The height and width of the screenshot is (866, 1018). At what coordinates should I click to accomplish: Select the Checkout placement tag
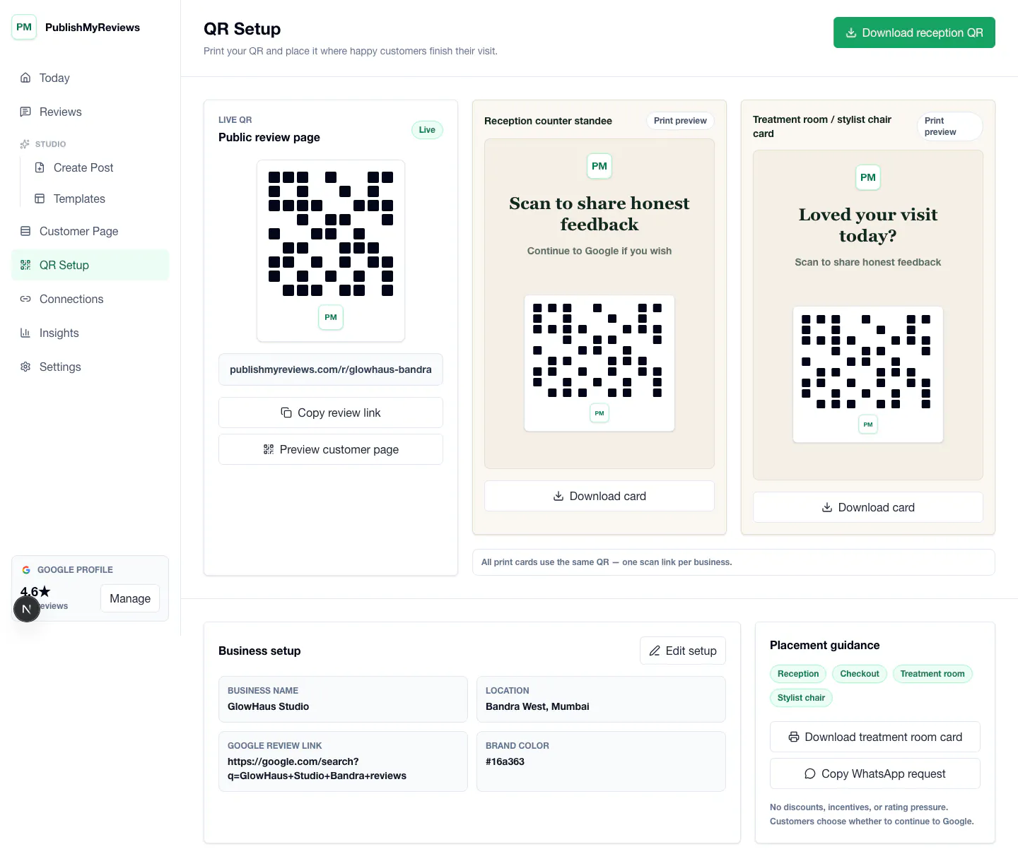(x=860, y=674)
